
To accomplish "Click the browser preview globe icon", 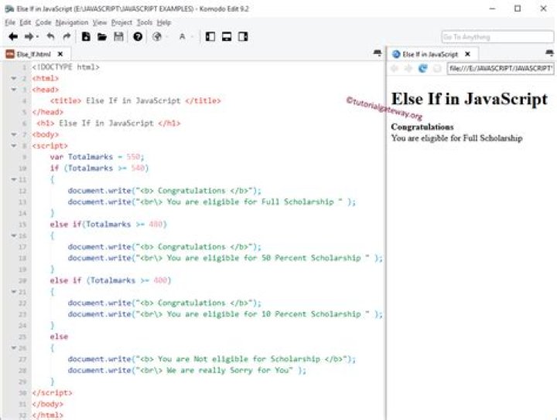I will [156, 36].
